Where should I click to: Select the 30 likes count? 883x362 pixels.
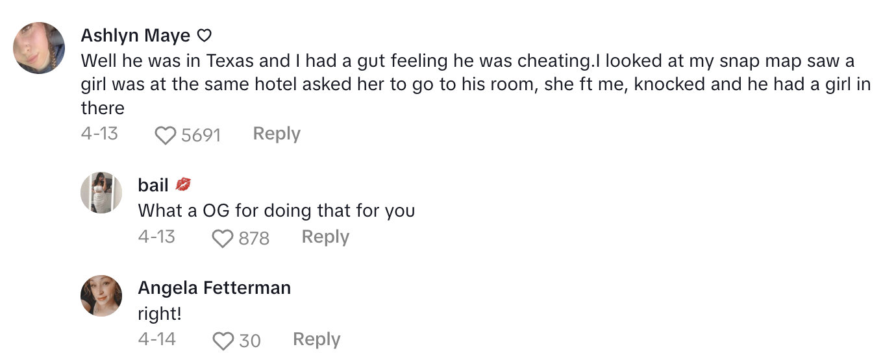250,341
